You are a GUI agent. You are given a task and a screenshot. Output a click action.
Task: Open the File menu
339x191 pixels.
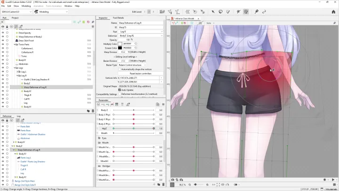[3, 6]
